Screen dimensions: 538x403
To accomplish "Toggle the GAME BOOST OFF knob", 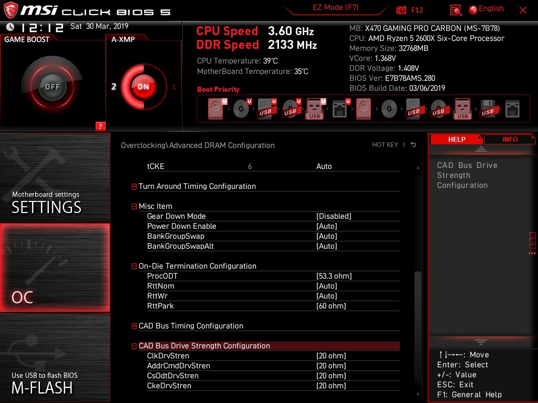I will (x=52, y=87).
